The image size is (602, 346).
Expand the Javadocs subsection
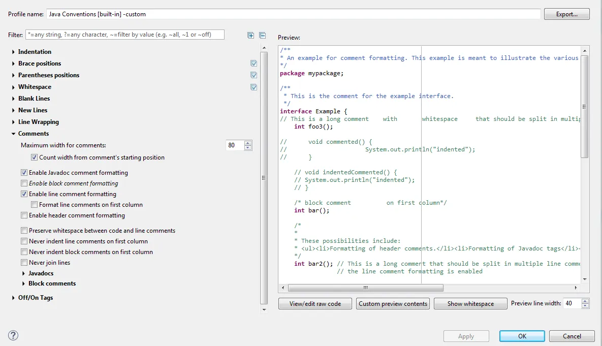click(23, 273)
